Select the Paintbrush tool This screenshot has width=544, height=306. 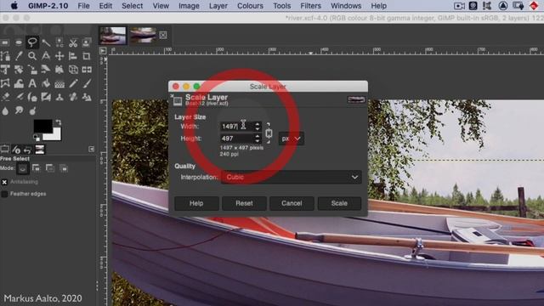coord(87,83)
